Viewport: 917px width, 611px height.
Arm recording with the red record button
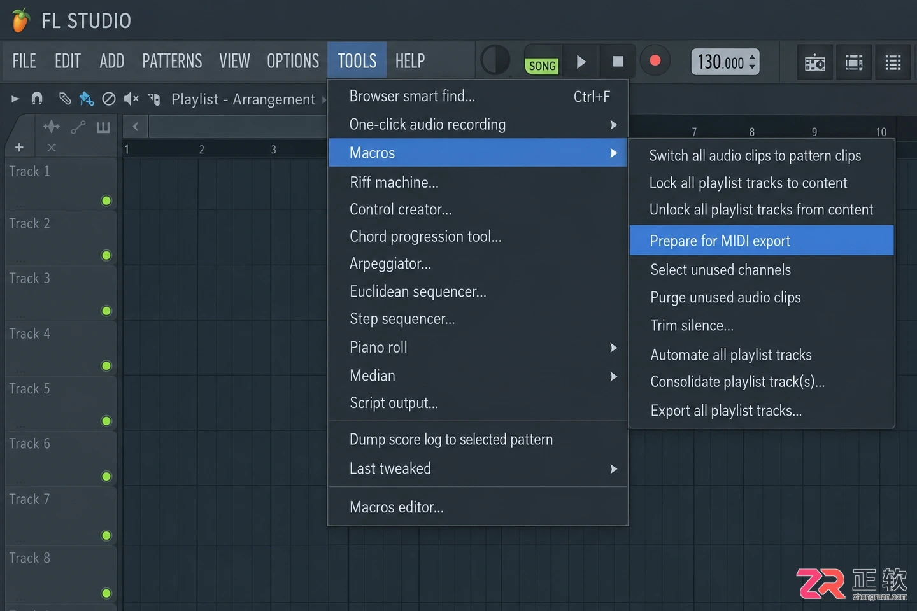pyautogui.click(x=655, y=61)
